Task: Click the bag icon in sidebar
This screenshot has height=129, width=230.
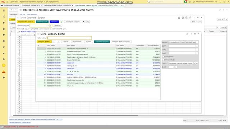Action: (x=4, y=29)
